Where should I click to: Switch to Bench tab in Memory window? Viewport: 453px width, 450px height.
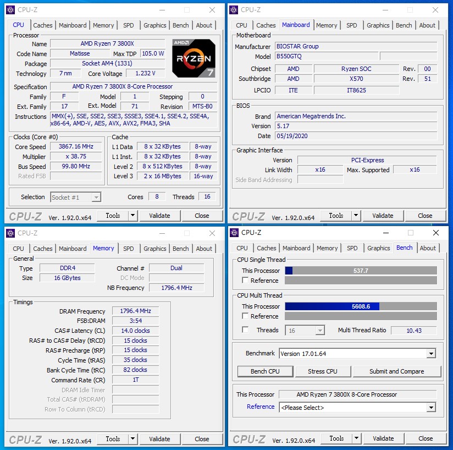click(180, 249)
